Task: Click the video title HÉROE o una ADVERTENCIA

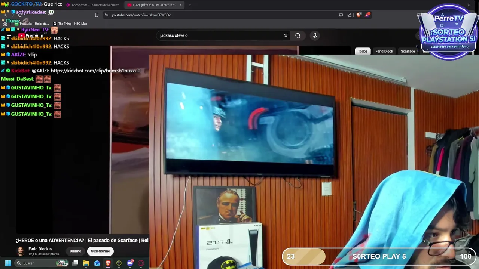Action: (x=82, y=240)
